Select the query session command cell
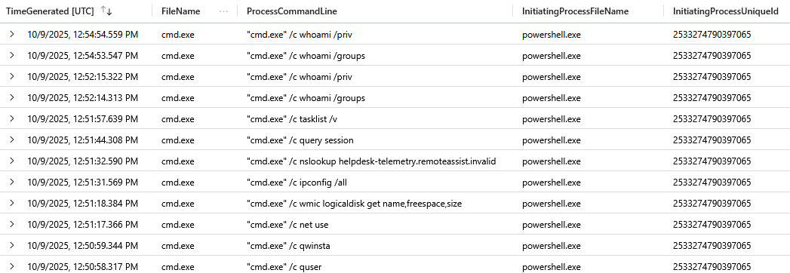790x273 pixels. coord(300,140)
